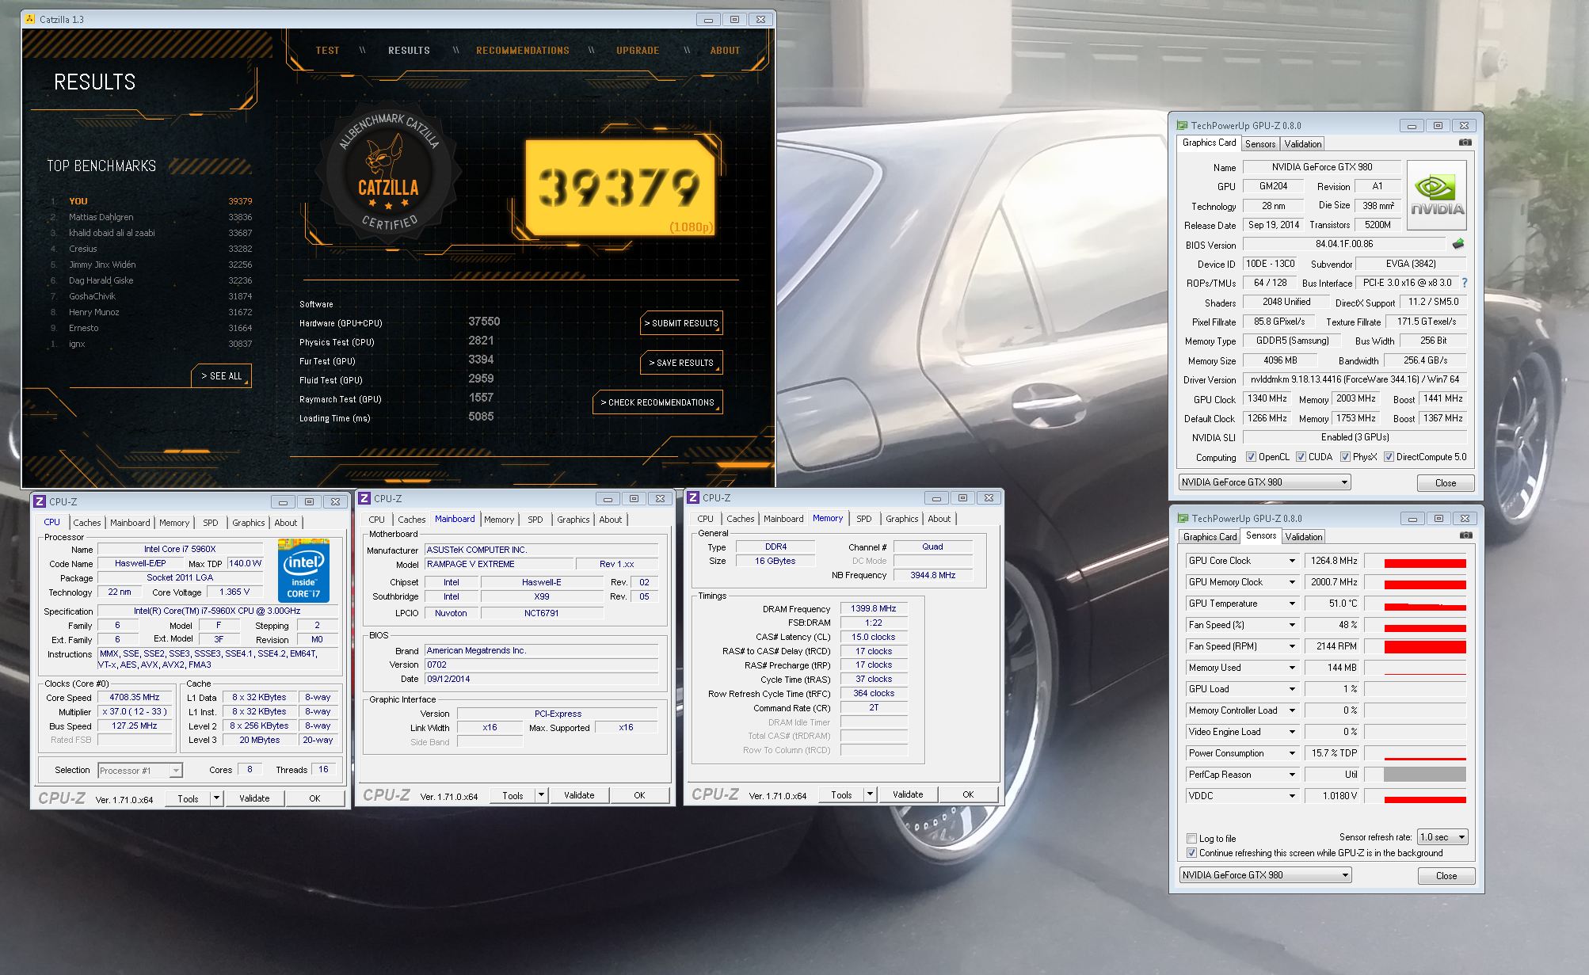
Task: Toggle the DirectCompute 5.0 checkbox
Action: [x=1389, y=457]
